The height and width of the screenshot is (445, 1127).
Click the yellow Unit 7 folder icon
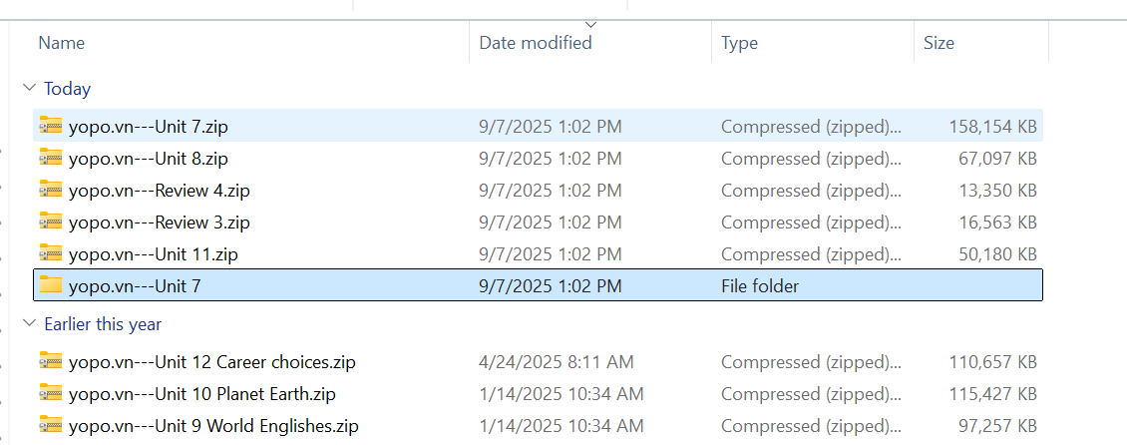coord(51,286)
